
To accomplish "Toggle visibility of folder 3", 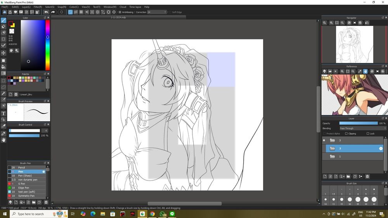I will pyautogui.click(x=324, y=140).
